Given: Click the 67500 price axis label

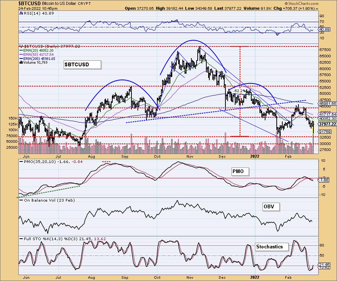Looking at the screenshot, I should [325, 50].
